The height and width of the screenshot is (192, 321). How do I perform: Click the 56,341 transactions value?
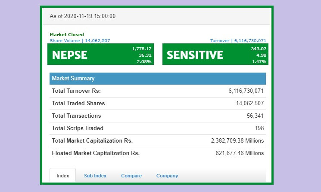point(255,116)
